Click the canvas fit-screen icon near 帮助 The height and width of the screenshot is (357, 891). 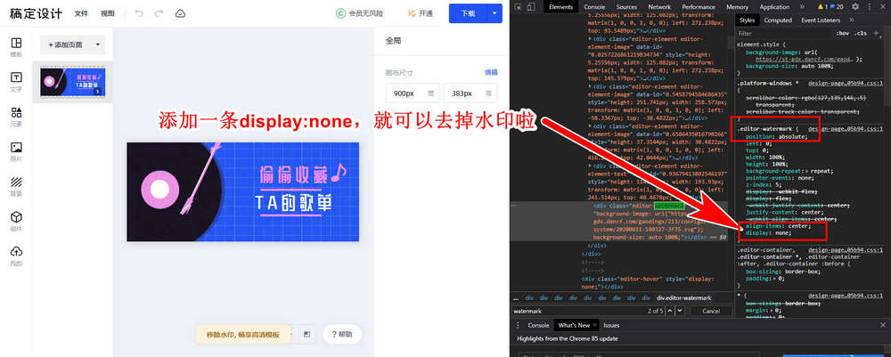point(307,334)
